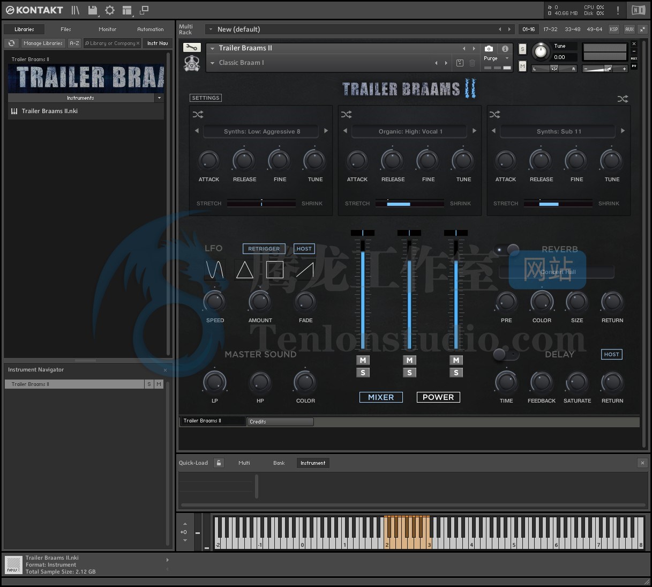This screenshot has height=587, width=652.
Task: Open the workspace layout icon
Action: tap(127, 10)
